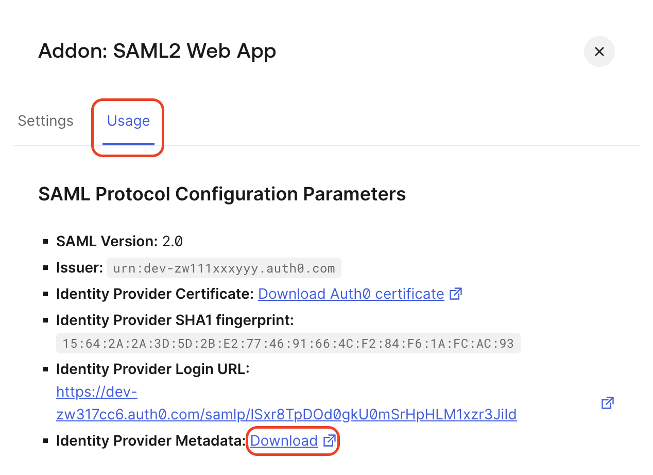Download the Identity Provider Metadata file
The height and width of the screenshot is (475, 653).
point(284,441)
